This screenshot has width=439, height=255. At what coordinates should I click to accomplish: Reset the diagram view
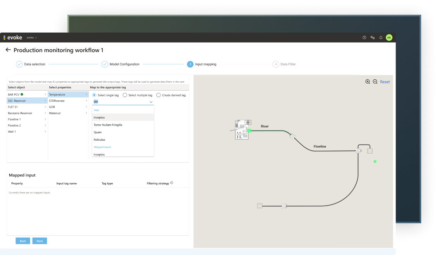tap(385, 82)
